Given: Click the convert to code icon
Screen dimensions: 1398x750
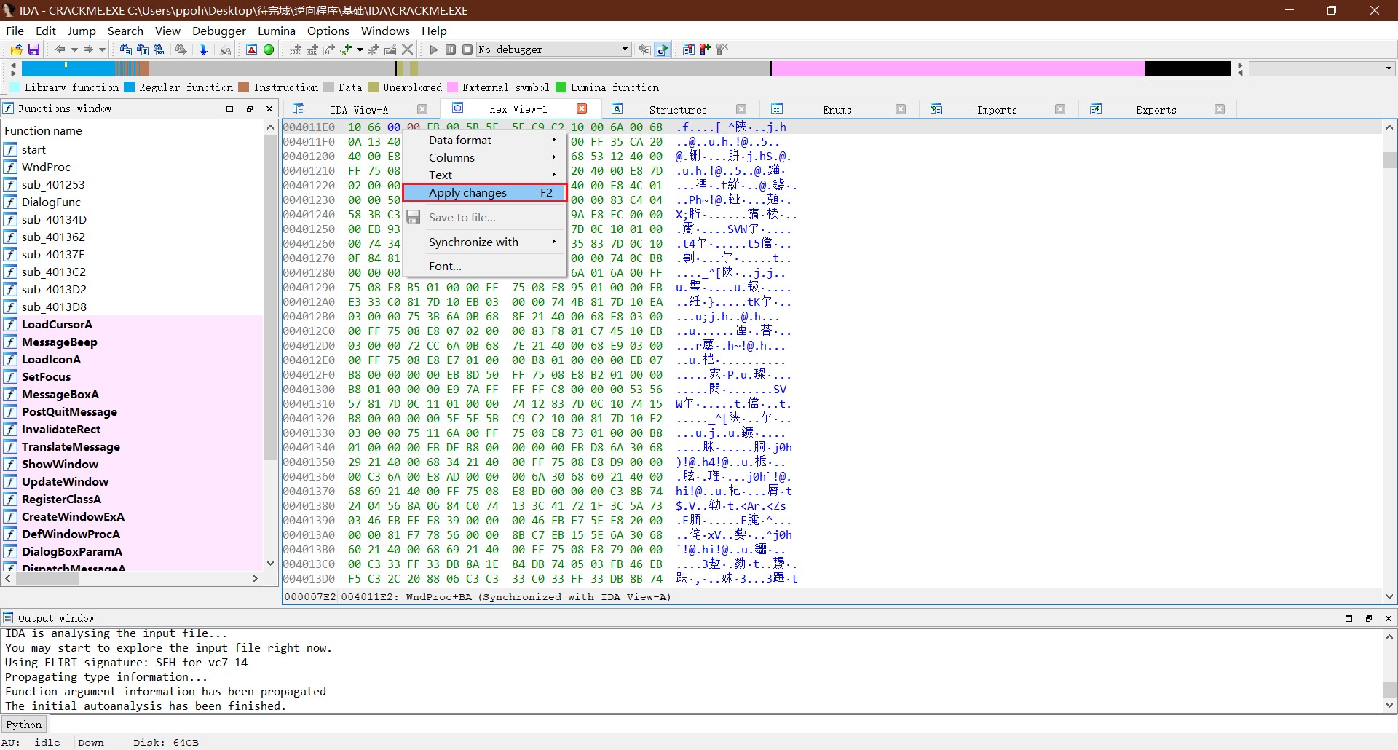Looking at the screenshot, I should 296,50.
